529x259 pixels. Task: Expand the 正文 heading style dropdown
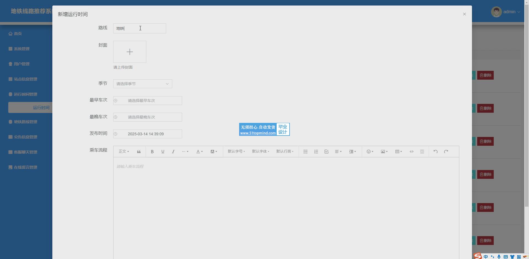tap(124, 152)
